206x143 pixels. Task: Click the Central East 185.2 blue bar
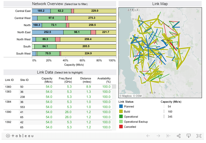41,11
